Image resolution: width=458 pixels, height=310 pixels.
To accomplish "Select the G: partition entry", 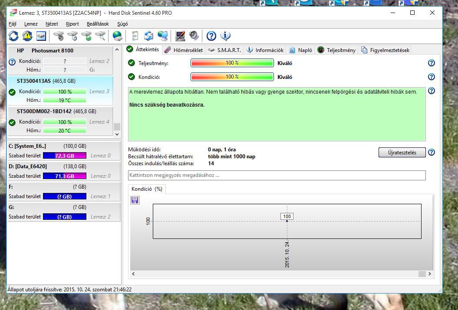I will pos(64,212).
